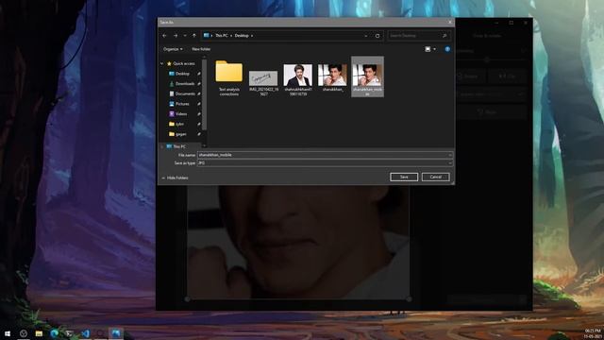Click the Cancel button
604x340 pixels.
tap(436, 177)
